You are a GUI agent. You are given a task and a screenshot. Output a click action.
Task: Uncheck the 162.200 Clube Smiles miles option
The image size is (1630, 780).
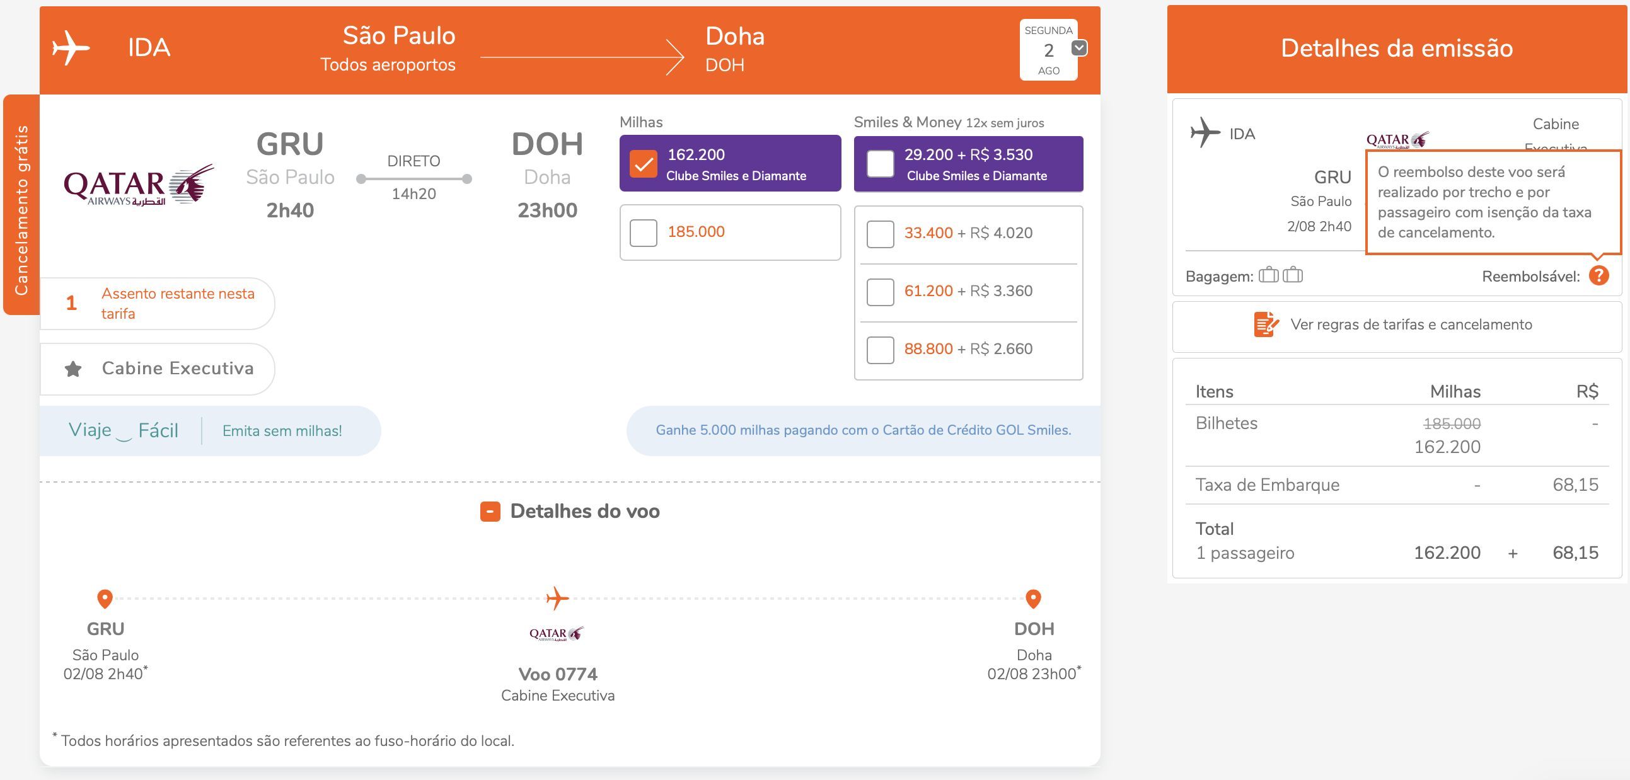pos(644,164)
